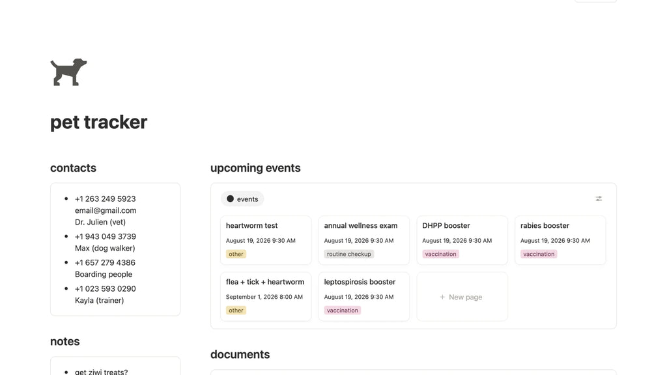Open the DHPP booster card
This screenshot has width=667, height=375.
(x=462, y=240)
